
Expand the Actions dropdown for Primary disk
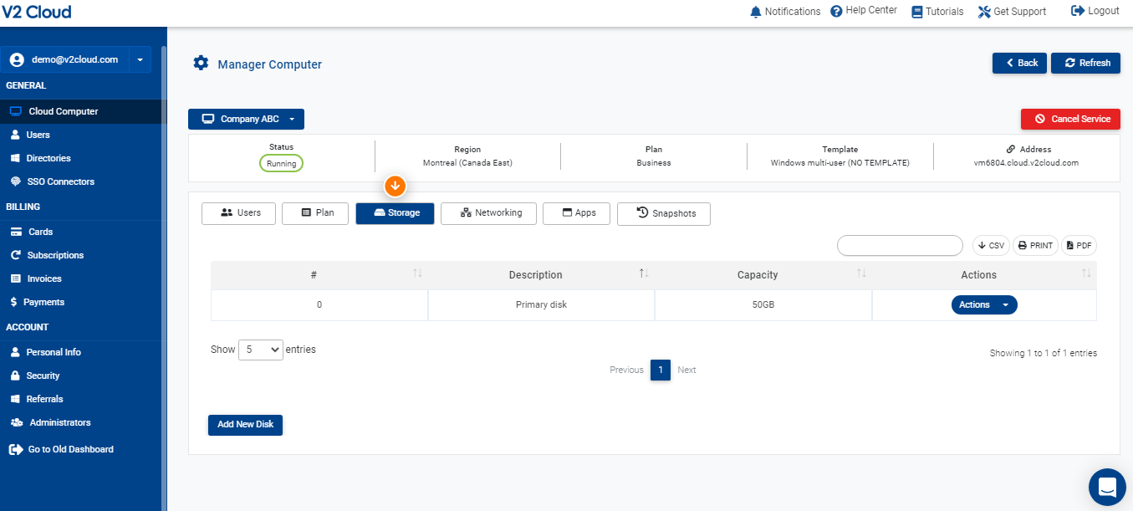pyautogui.click(x=984, y=304)
